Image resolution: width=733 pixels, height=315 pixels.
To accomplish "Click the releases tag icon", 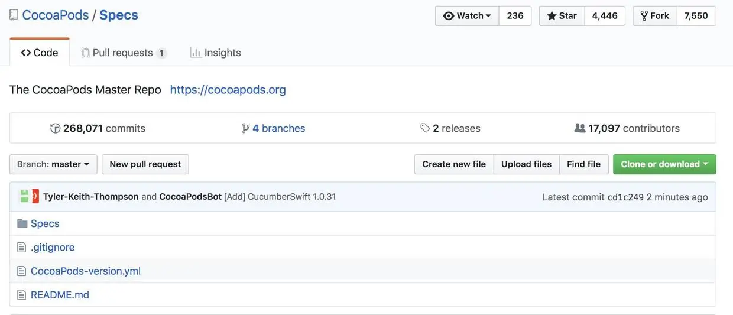I will [425, 128].
